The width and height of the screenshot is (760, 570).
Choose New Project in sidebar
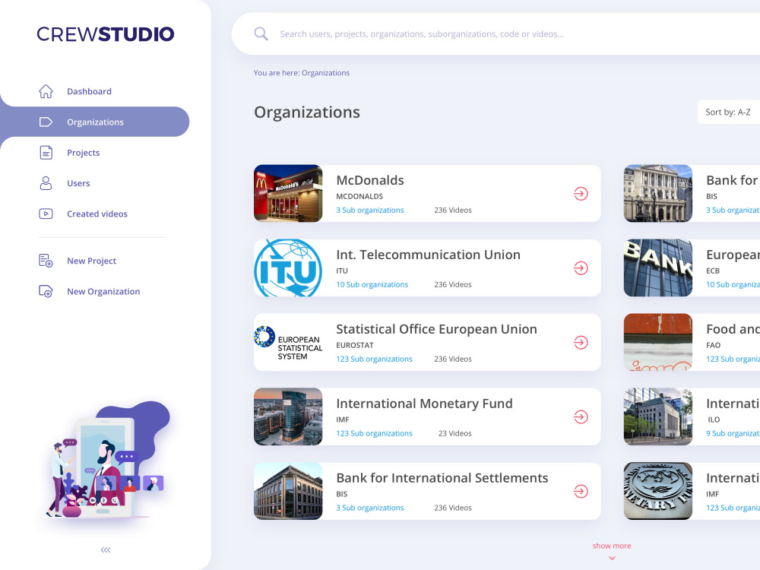tap(92, 261)
